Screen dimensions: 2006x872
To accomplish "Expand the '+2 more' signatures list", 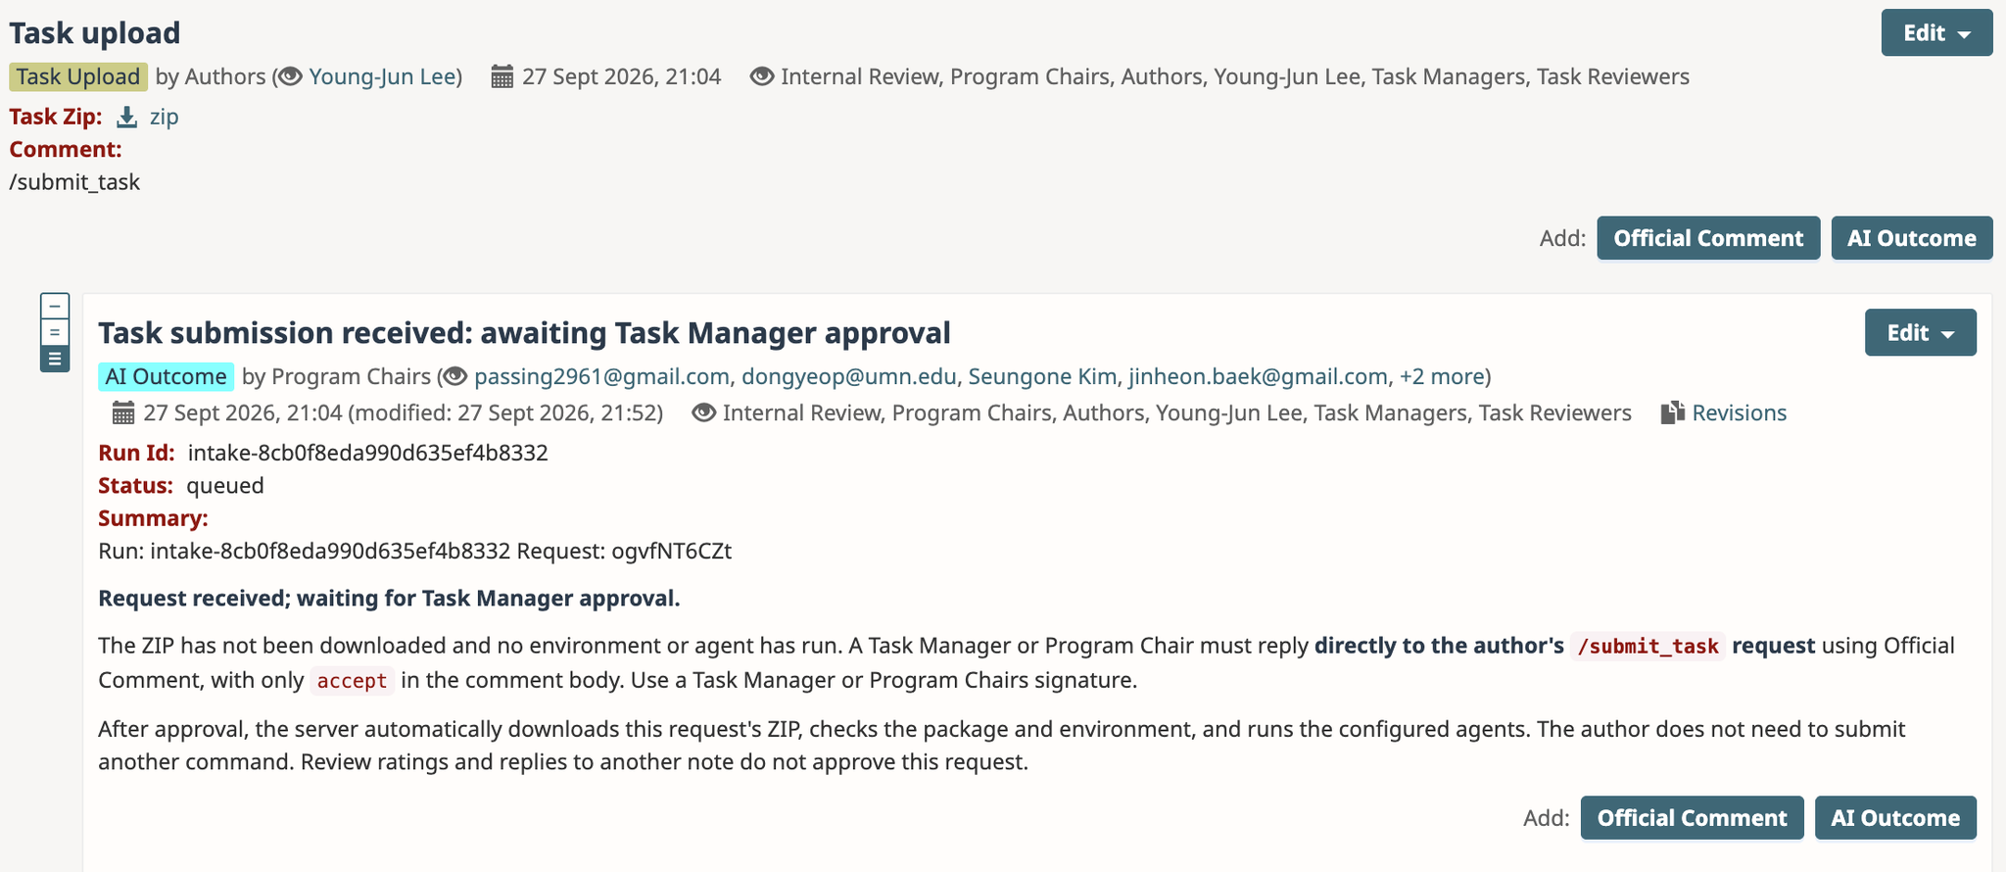I will click(x=1442, y=376).
